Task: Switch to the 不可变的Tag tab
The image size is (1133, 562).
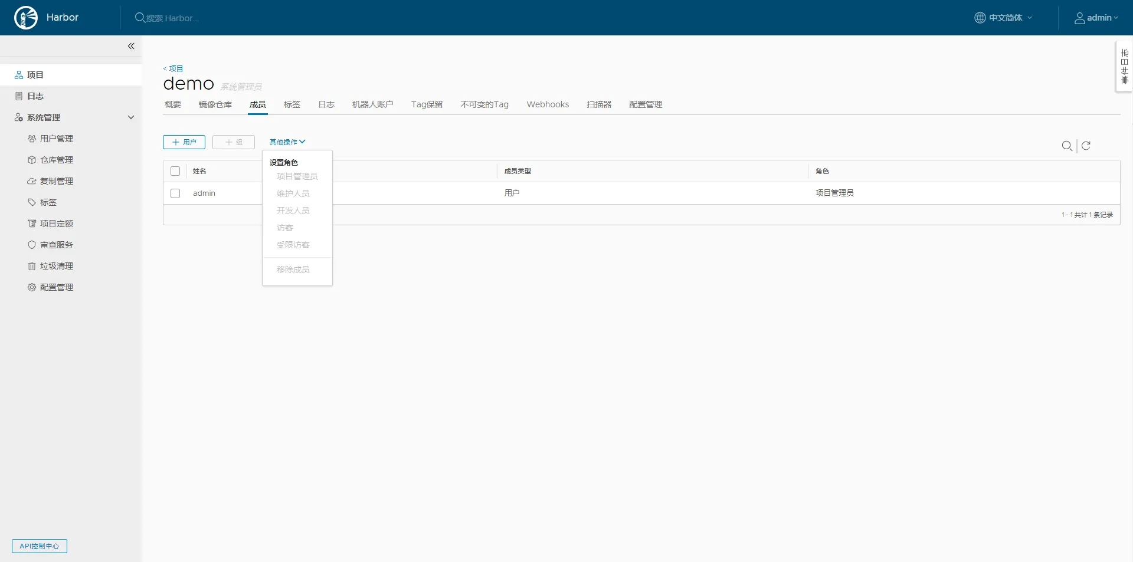Action: pos(484,104)
